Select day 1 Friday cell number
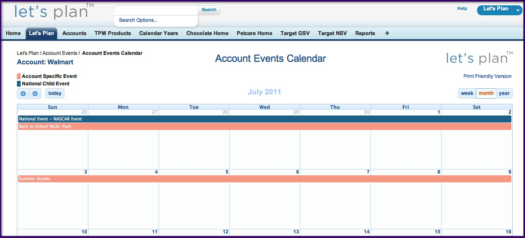Image resolution: width=525 pixels, height=238 pixels. tap(439, 112)
